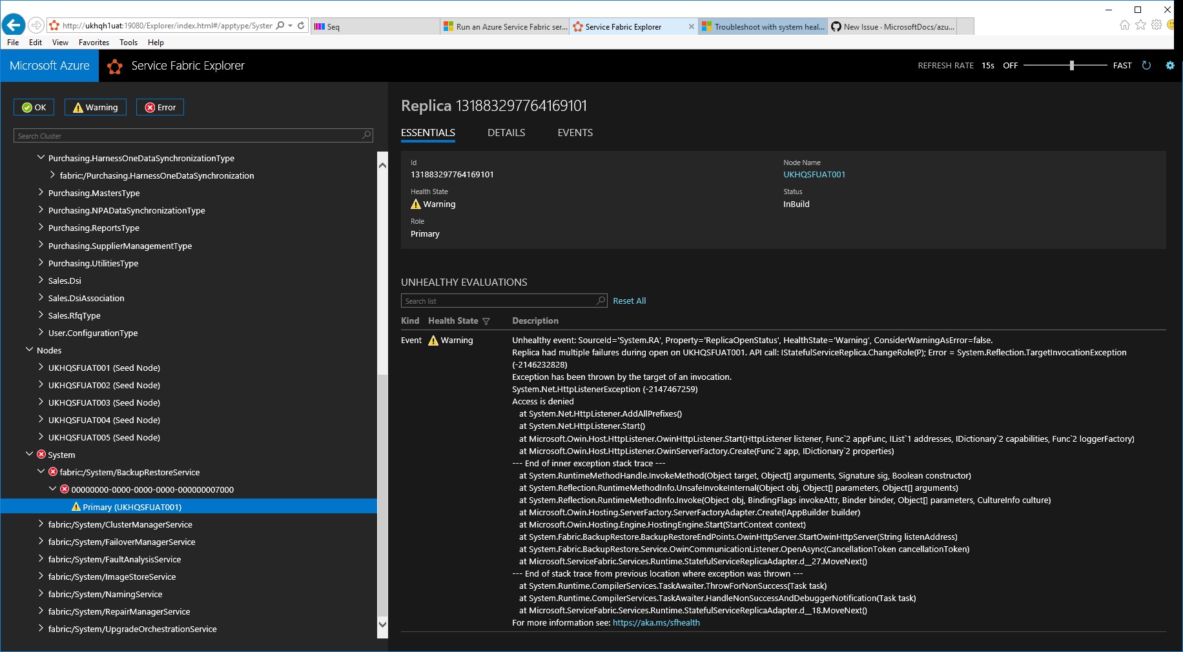1183x652 pixels.
Task: Click warning icon of Primary (UKHQSFUAT001)
Action: tap(76, 507)
